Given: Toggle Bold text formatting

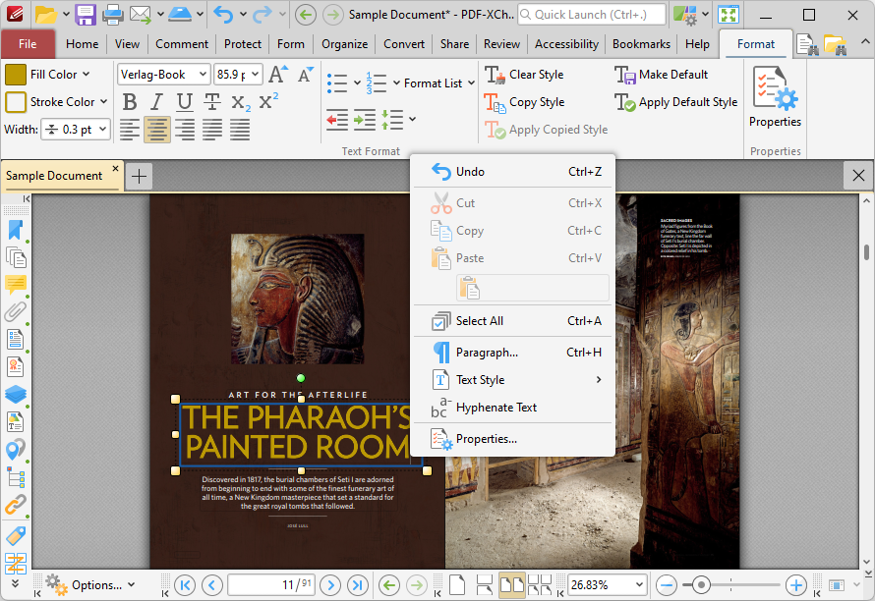Looking at the screenshot, I should coord(130,102).
